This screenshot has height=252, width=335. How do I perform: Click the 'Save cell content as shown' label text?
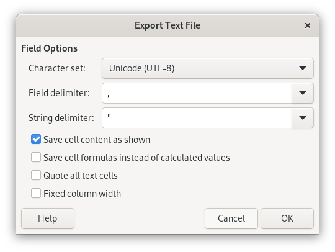click(97, 140)
